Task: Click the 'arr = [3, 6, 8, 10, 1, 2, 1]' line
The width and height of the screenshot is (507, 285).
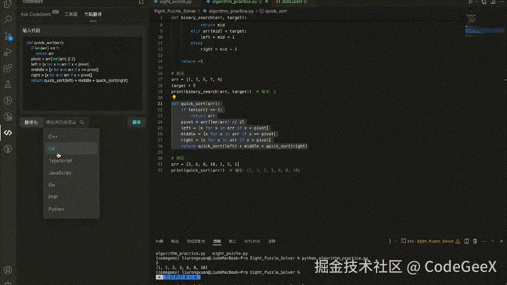Action: coord(205,164)
